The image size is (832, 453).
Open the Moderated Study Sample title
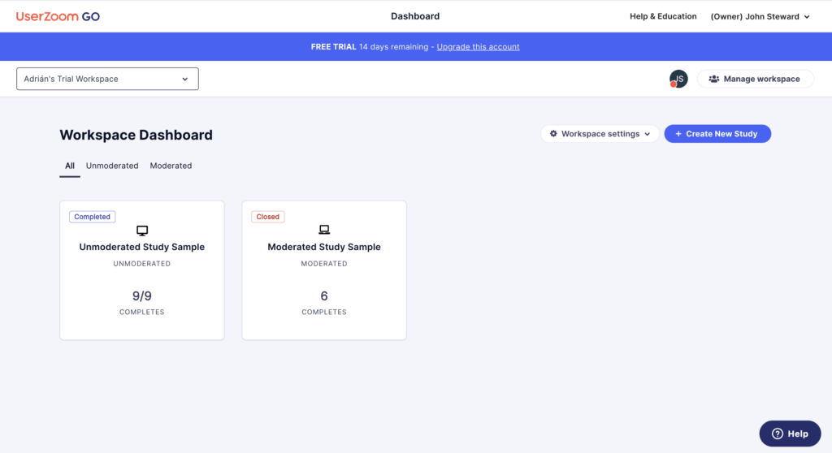[x=324, y=247]
